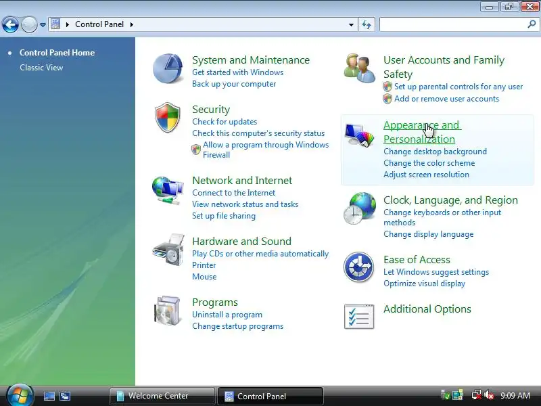Viewport: 541px width, 406px height.
Task: Click Check for updates
Action: [225, 122]
